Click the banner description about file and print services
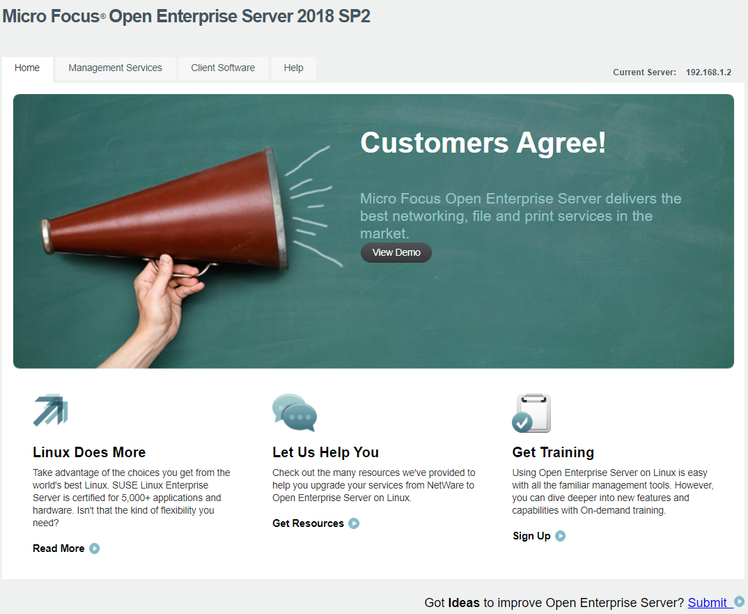This screenshot has width=748, height=614. pos(520,216)
